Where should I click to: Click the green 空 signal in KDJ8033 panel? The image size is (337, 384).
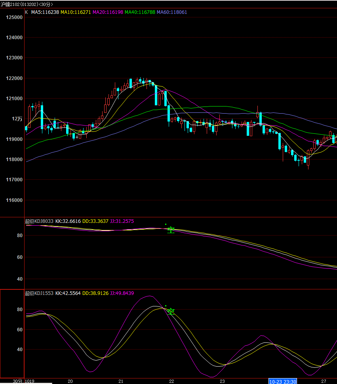(x=171, y=230)
